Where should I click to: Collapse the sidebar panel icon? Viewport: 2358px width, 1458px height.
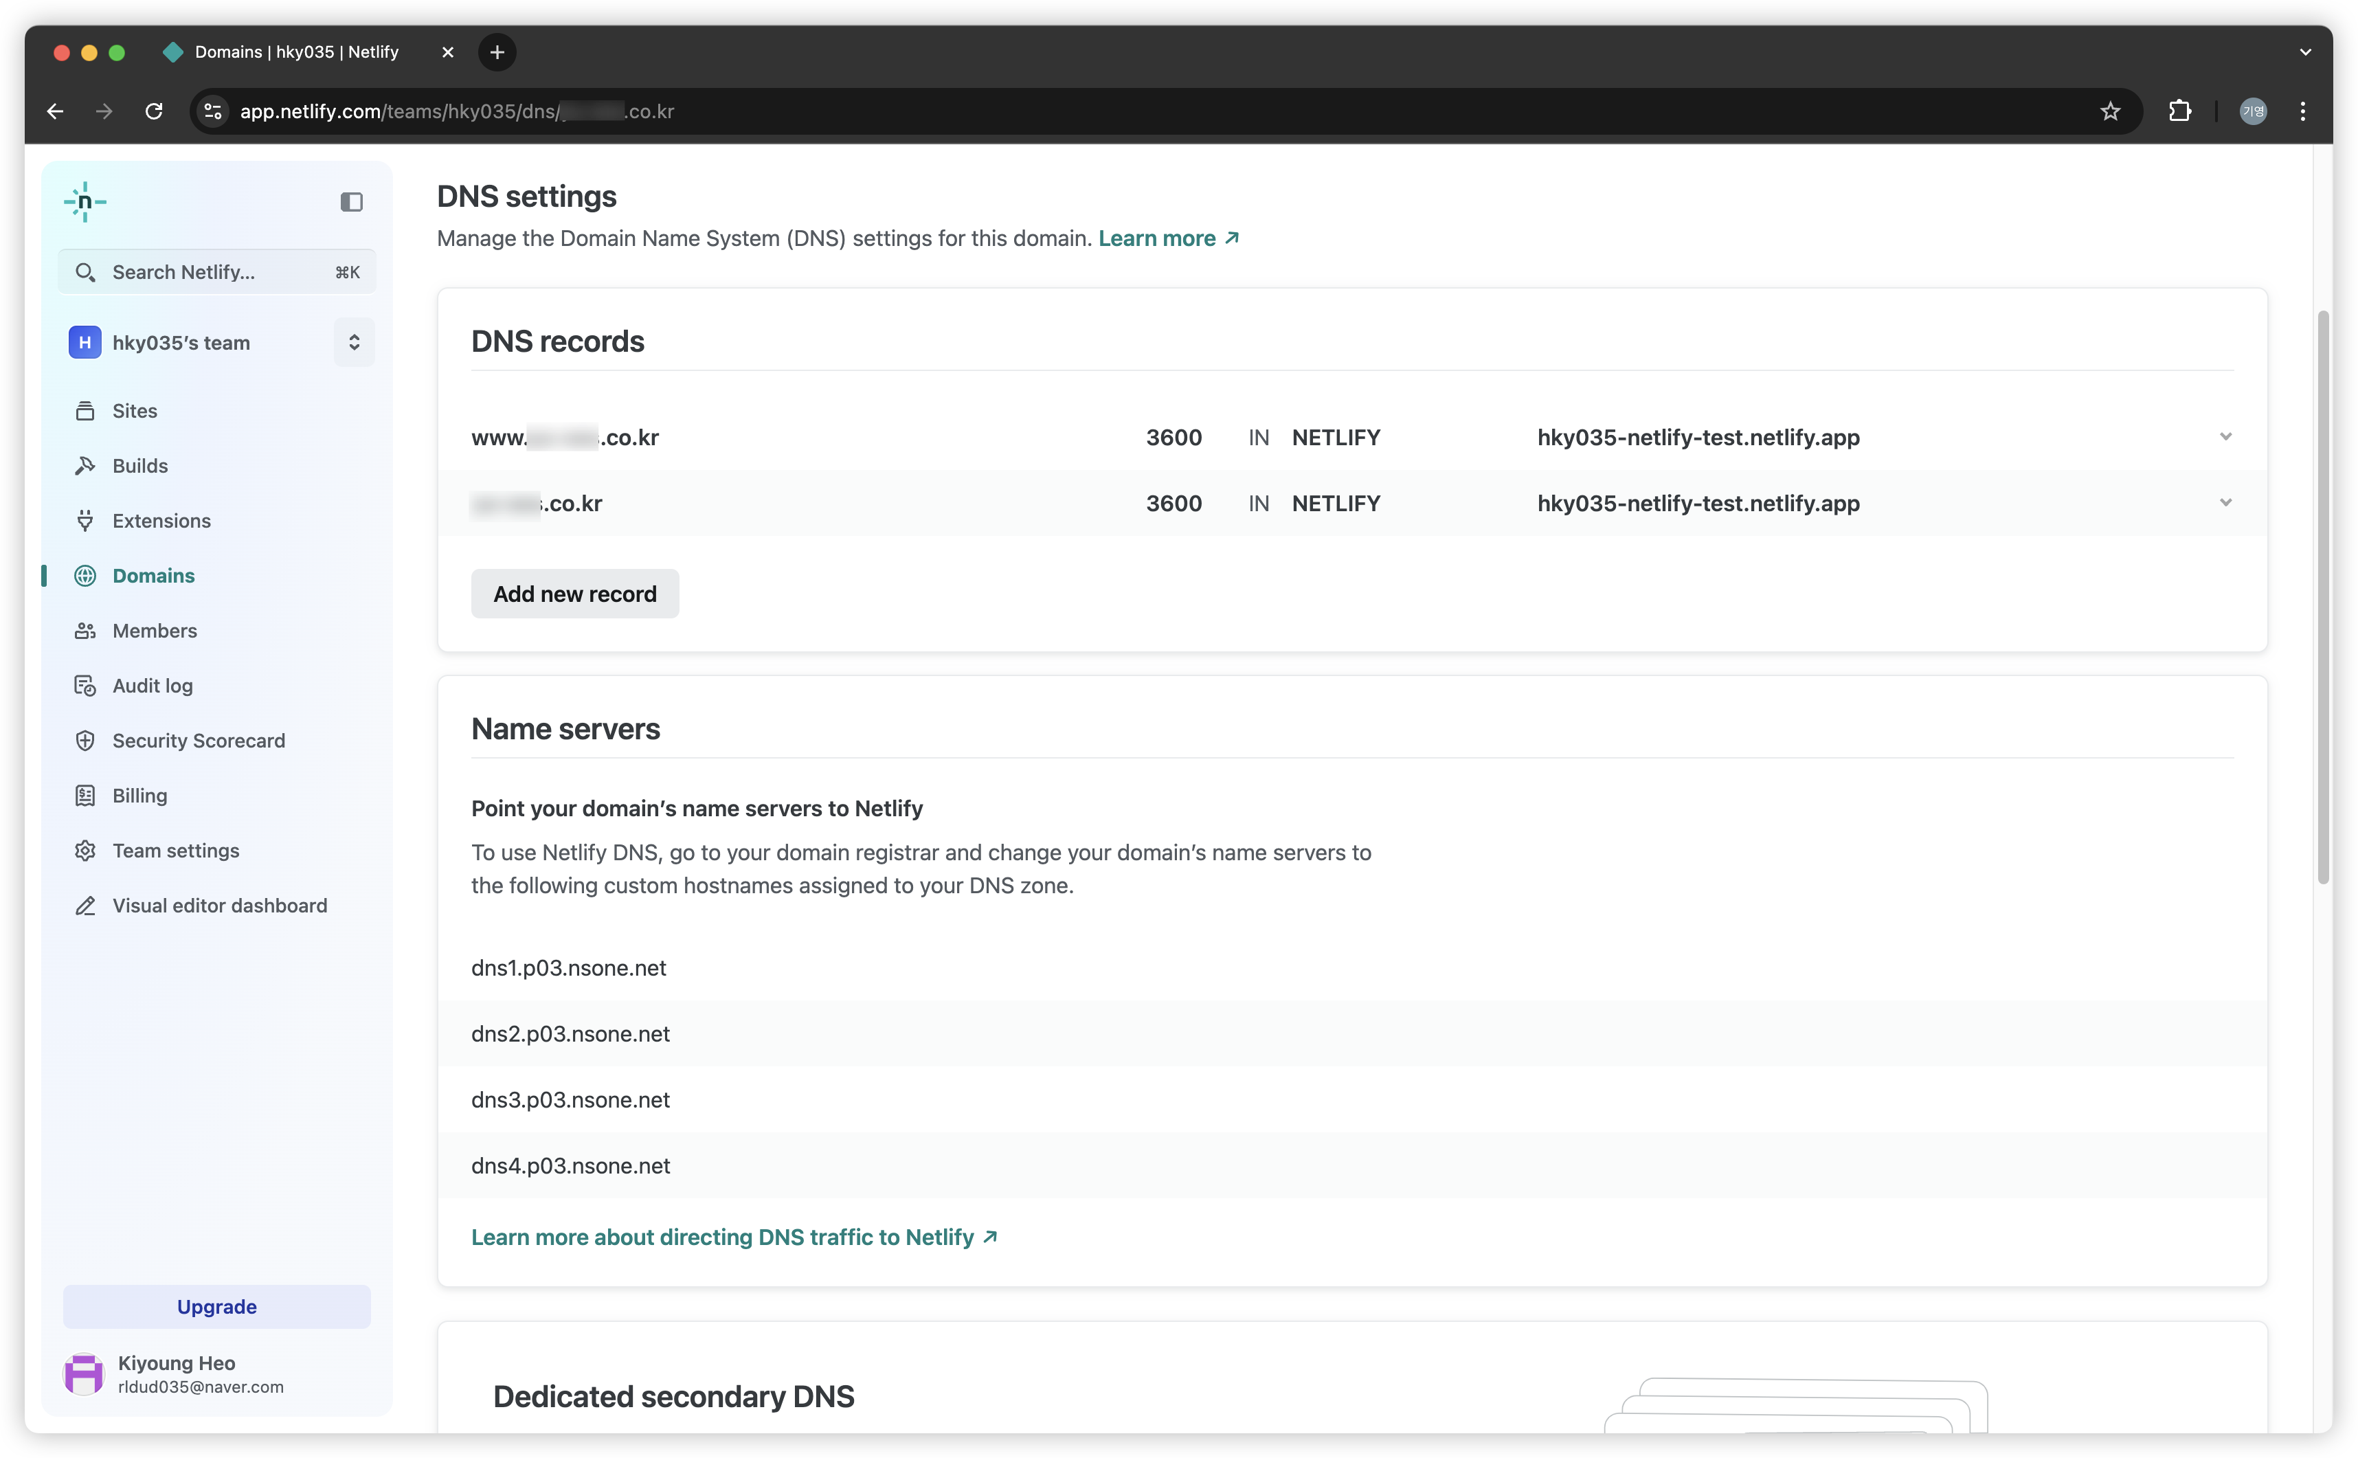[x=352, y=201]
